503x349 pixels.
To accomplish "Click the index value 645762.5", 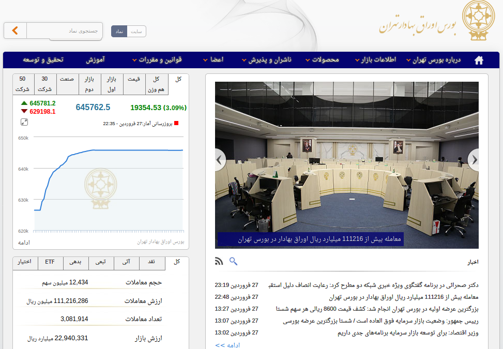I will [x=93, y=107].
